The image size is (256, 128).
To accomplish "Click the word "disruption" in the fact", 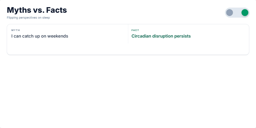I will click(x=163, y=36).
